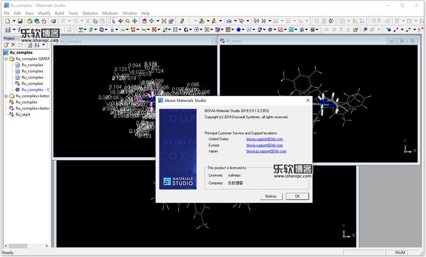Open the Modules menu
426x257 pixels.
110,13
